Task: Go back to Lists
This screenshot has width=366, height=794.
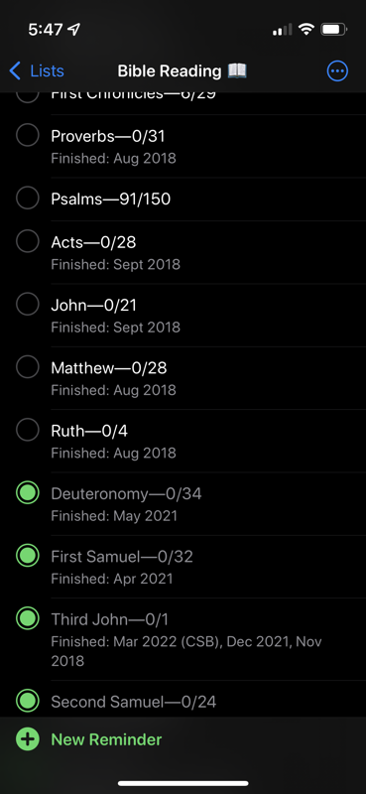Action: tap(37, 70)
